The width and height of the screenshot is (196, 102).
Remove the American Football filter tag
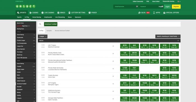pyautogui.click(x=51, y=24)
